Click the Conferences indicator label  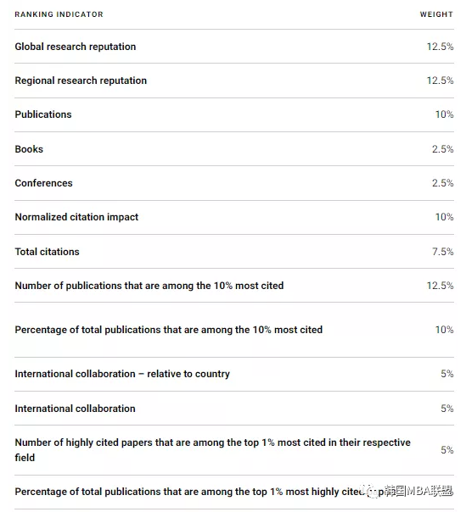tap(43, 183)
